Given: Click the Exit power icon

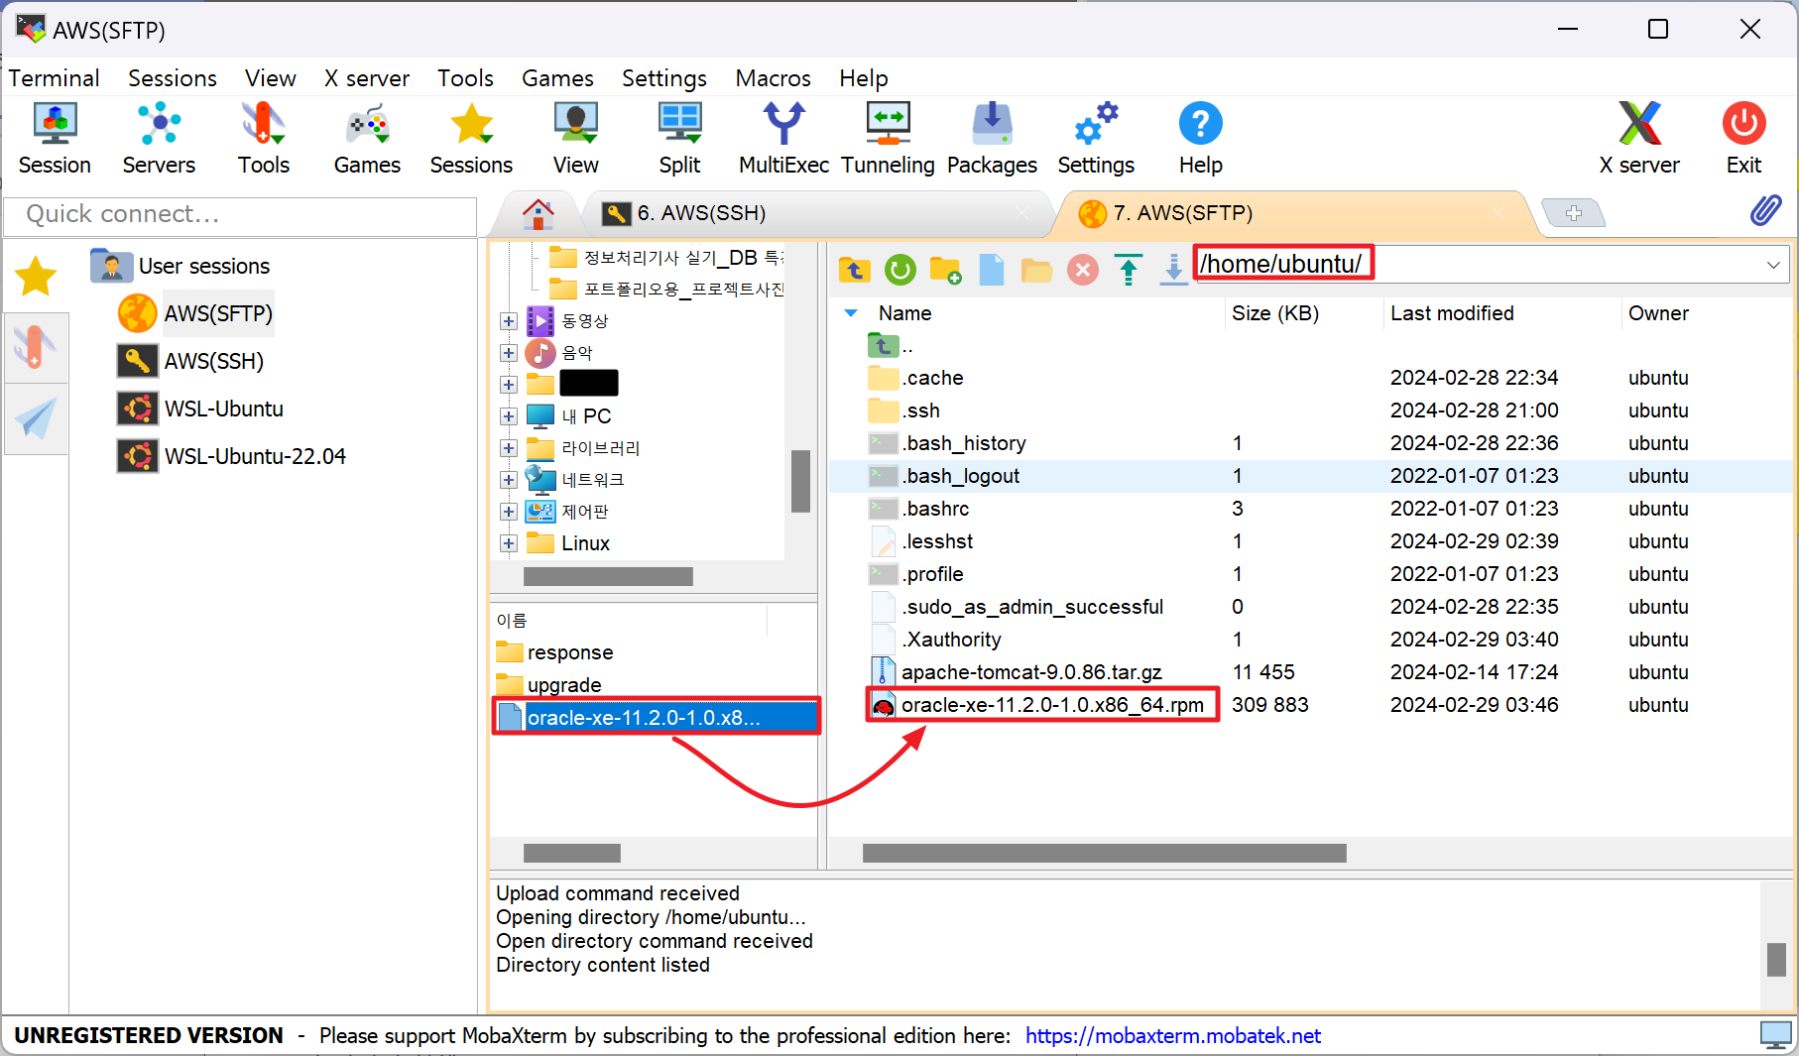Looking at the screenshot, I should point(1743,139).
